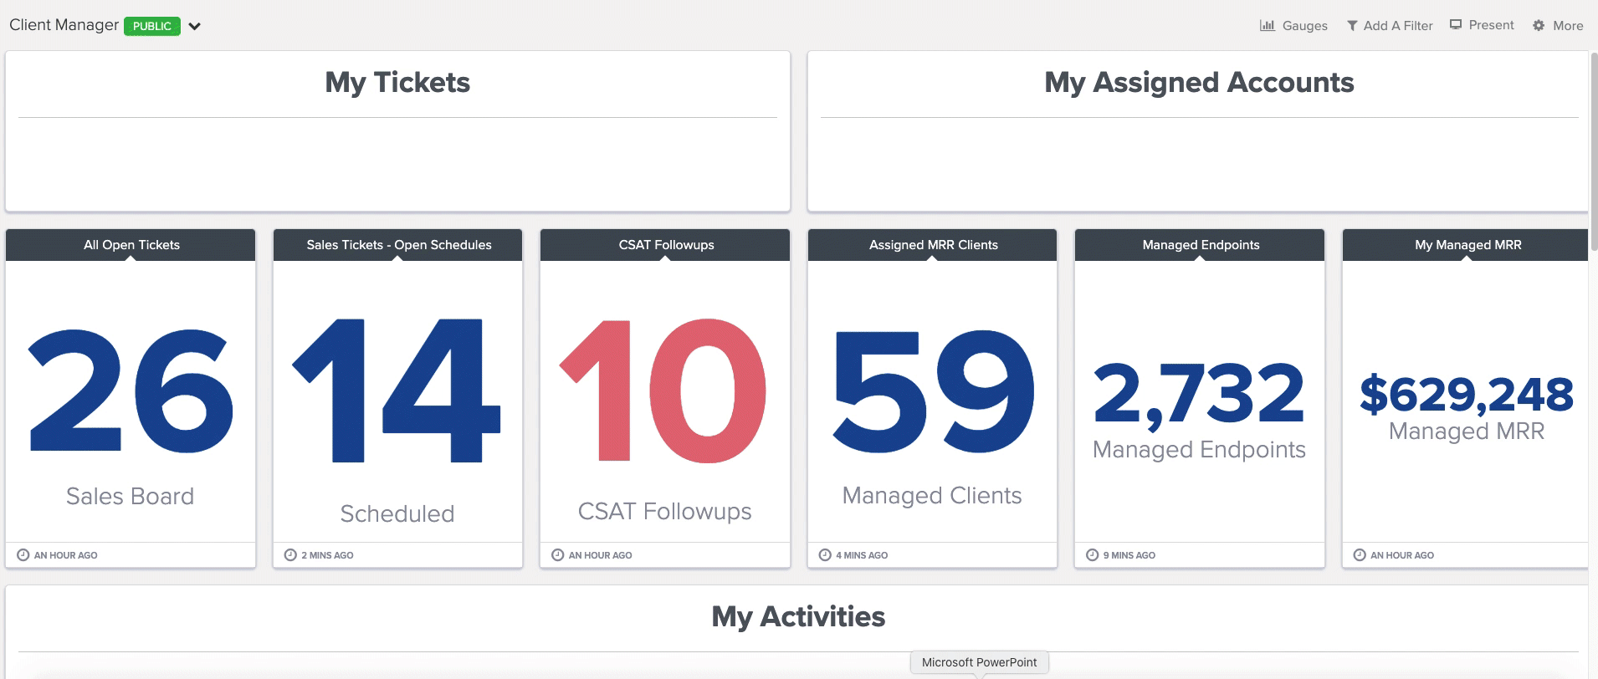Click the $629,248 Managed MRR value
The image size is (1598, 679).
(x=1466, y=395)
